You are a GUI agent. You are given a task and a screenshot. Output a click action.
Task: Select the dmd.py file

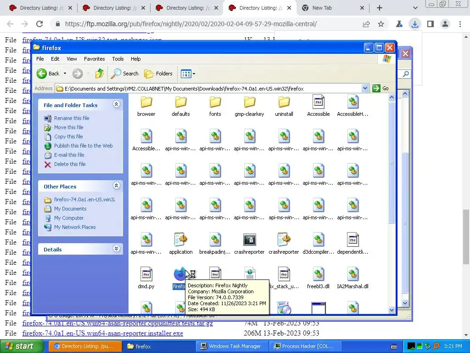(x=146, y=274)
